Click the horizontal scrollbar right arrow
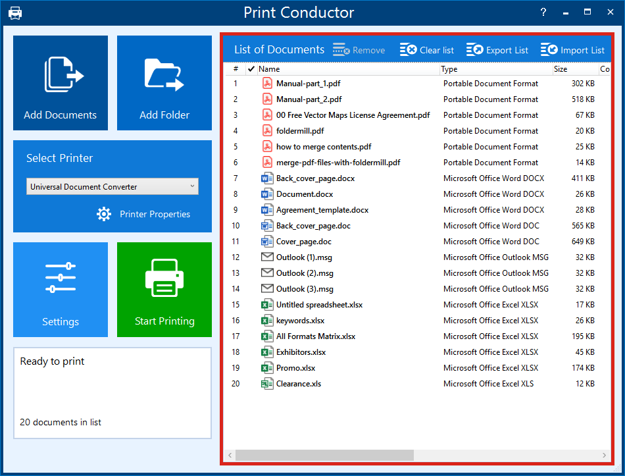 point(605,455)
